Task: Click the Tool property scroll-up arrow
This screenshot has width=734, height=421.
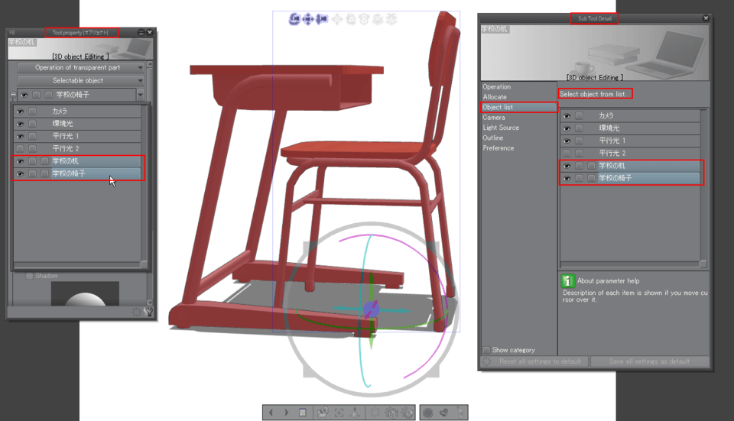Action: tap(150, 64)
